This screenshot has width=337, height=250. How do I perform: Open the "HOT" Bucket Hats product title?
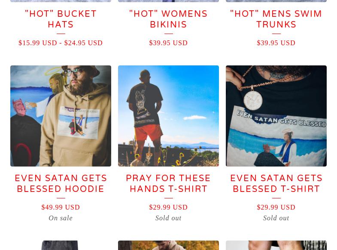[x=61, y=19]
